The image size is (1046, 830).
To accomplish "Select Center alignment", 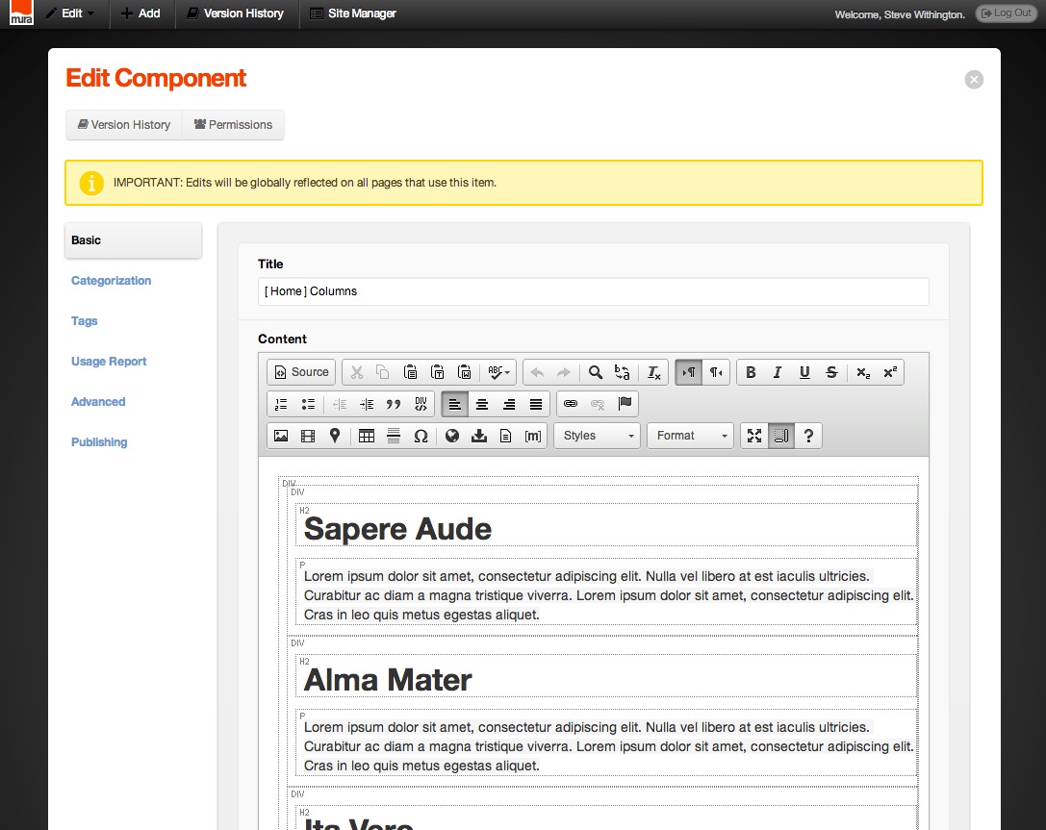I will pos(482,404).
